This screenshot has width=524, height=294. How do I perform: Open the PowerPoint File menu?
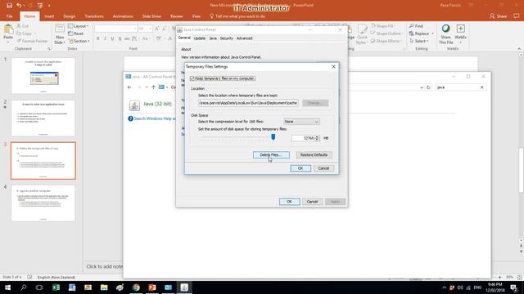pyautogui.click(x=9, y=16)
